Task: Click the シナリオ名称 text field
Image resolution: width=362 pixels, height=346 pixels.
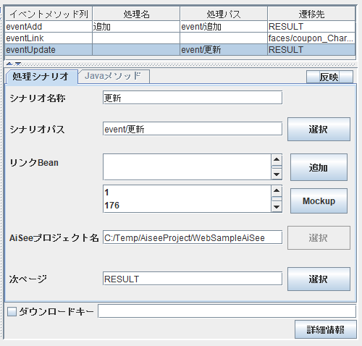Action: point(193,98)
